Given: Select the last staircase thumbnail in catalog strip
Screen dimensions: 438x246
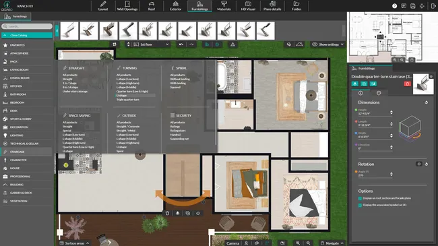Looking at the screenshot, I should pyautogui.click(x=265, y=31).
